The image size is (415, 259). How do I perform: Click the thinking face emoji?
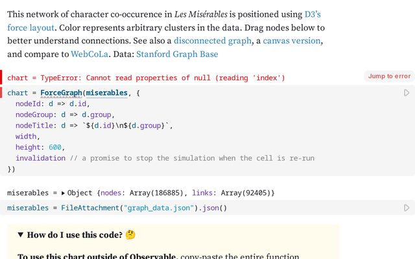pyautogui.click(x=131, y=235)
